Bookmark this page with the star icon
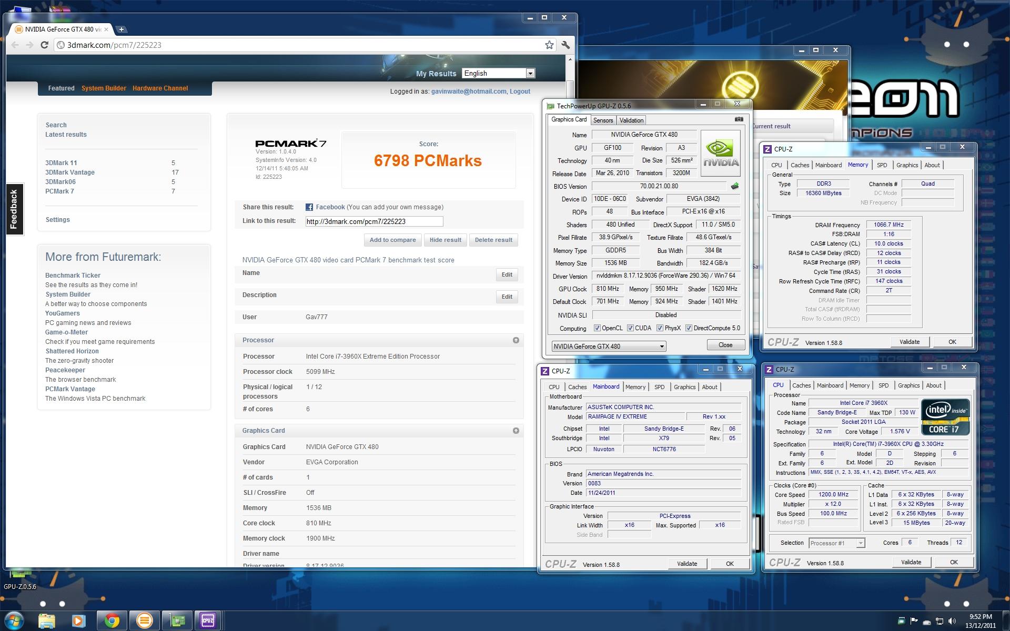 [549, 45]
